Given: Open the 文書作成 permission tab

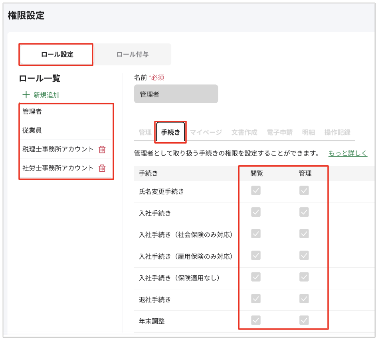Looking at the screenshot, I should pyautogui.click(x=244, y=132).
